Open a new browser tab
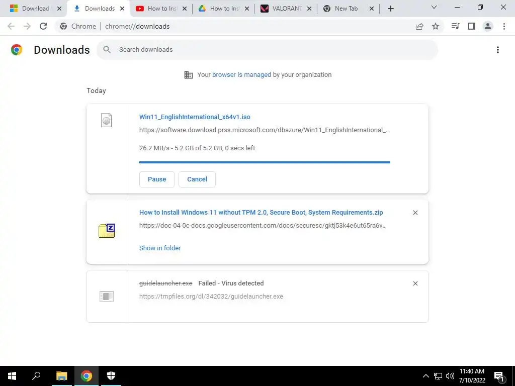This screenshot has height=386, width=515. click(390, 9)
